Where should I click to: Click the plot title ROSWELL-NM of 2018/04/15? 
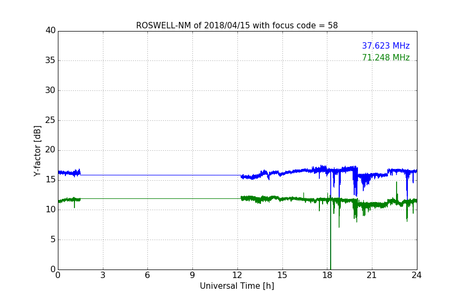click(x=237, y=26)
